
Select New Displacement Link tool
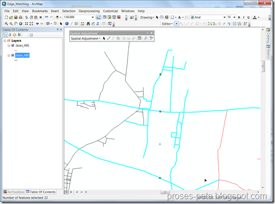(x=109, y=38)
